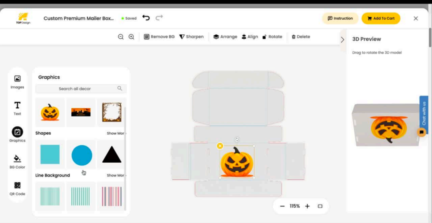This screenshot has height=223, width=432.
Task: Select the blue circle shape
Action: [82, 155]
